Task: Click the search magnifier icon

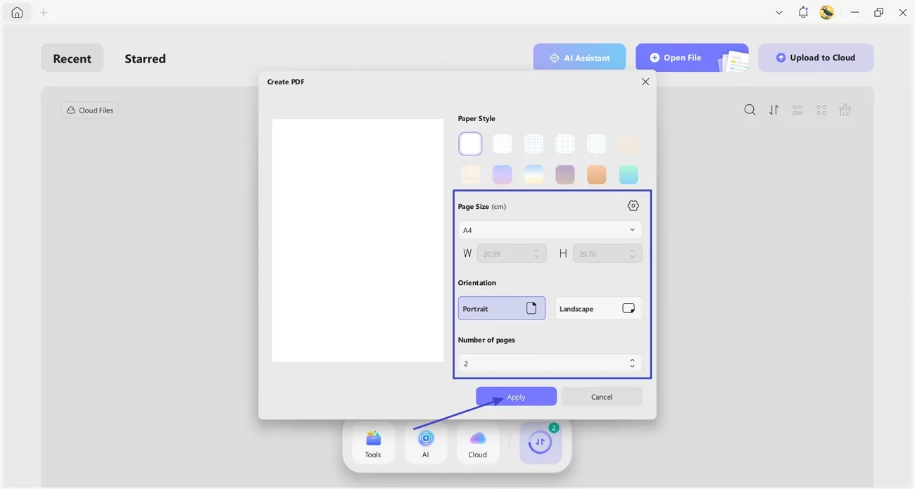Action: (750, 110)
